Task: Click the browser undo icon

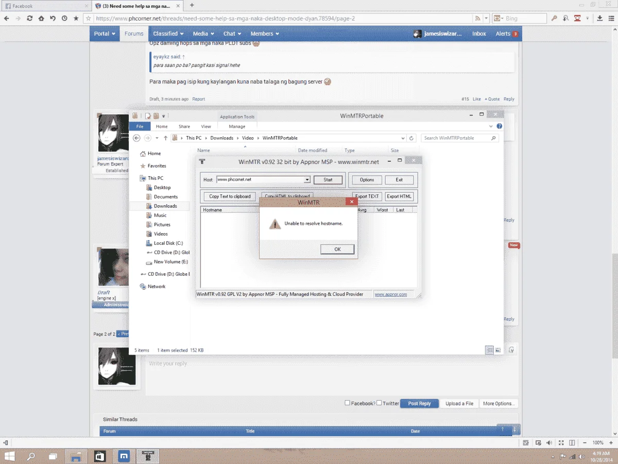Action: click(x=53, y=18)
